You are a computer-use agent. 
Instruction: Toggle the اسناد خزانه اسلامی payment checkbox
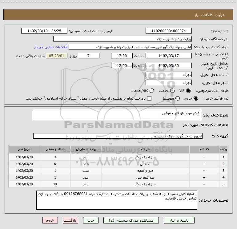point(149,98)
